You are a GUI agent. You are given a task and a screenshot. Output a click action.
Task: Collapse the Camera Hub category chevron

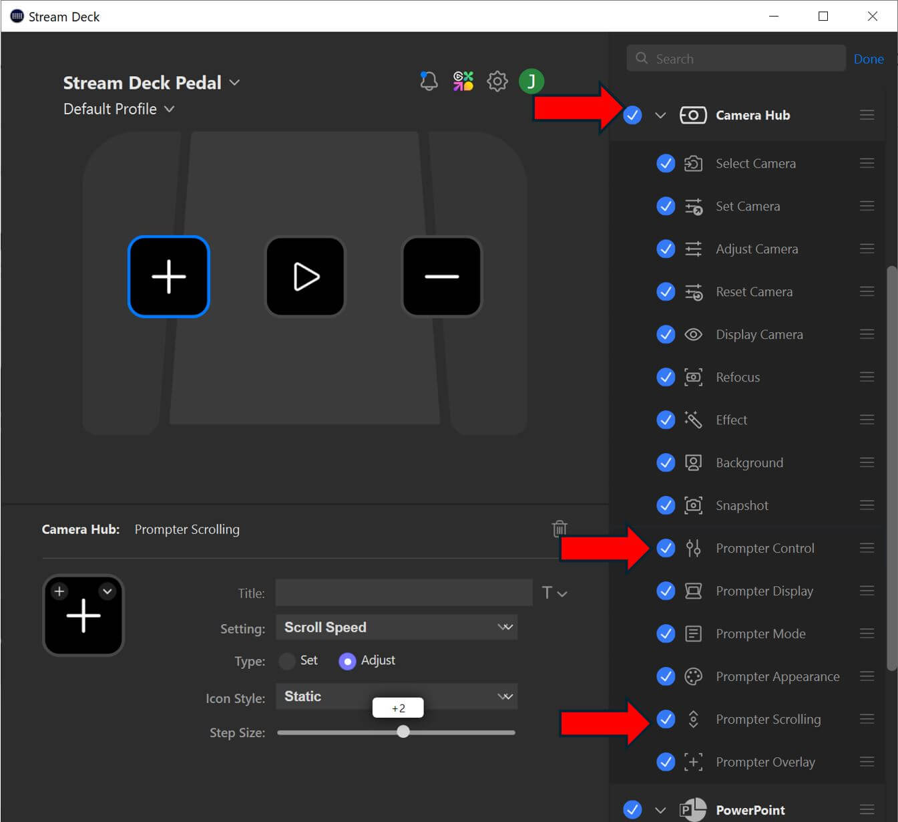click(x=660, y=116)
